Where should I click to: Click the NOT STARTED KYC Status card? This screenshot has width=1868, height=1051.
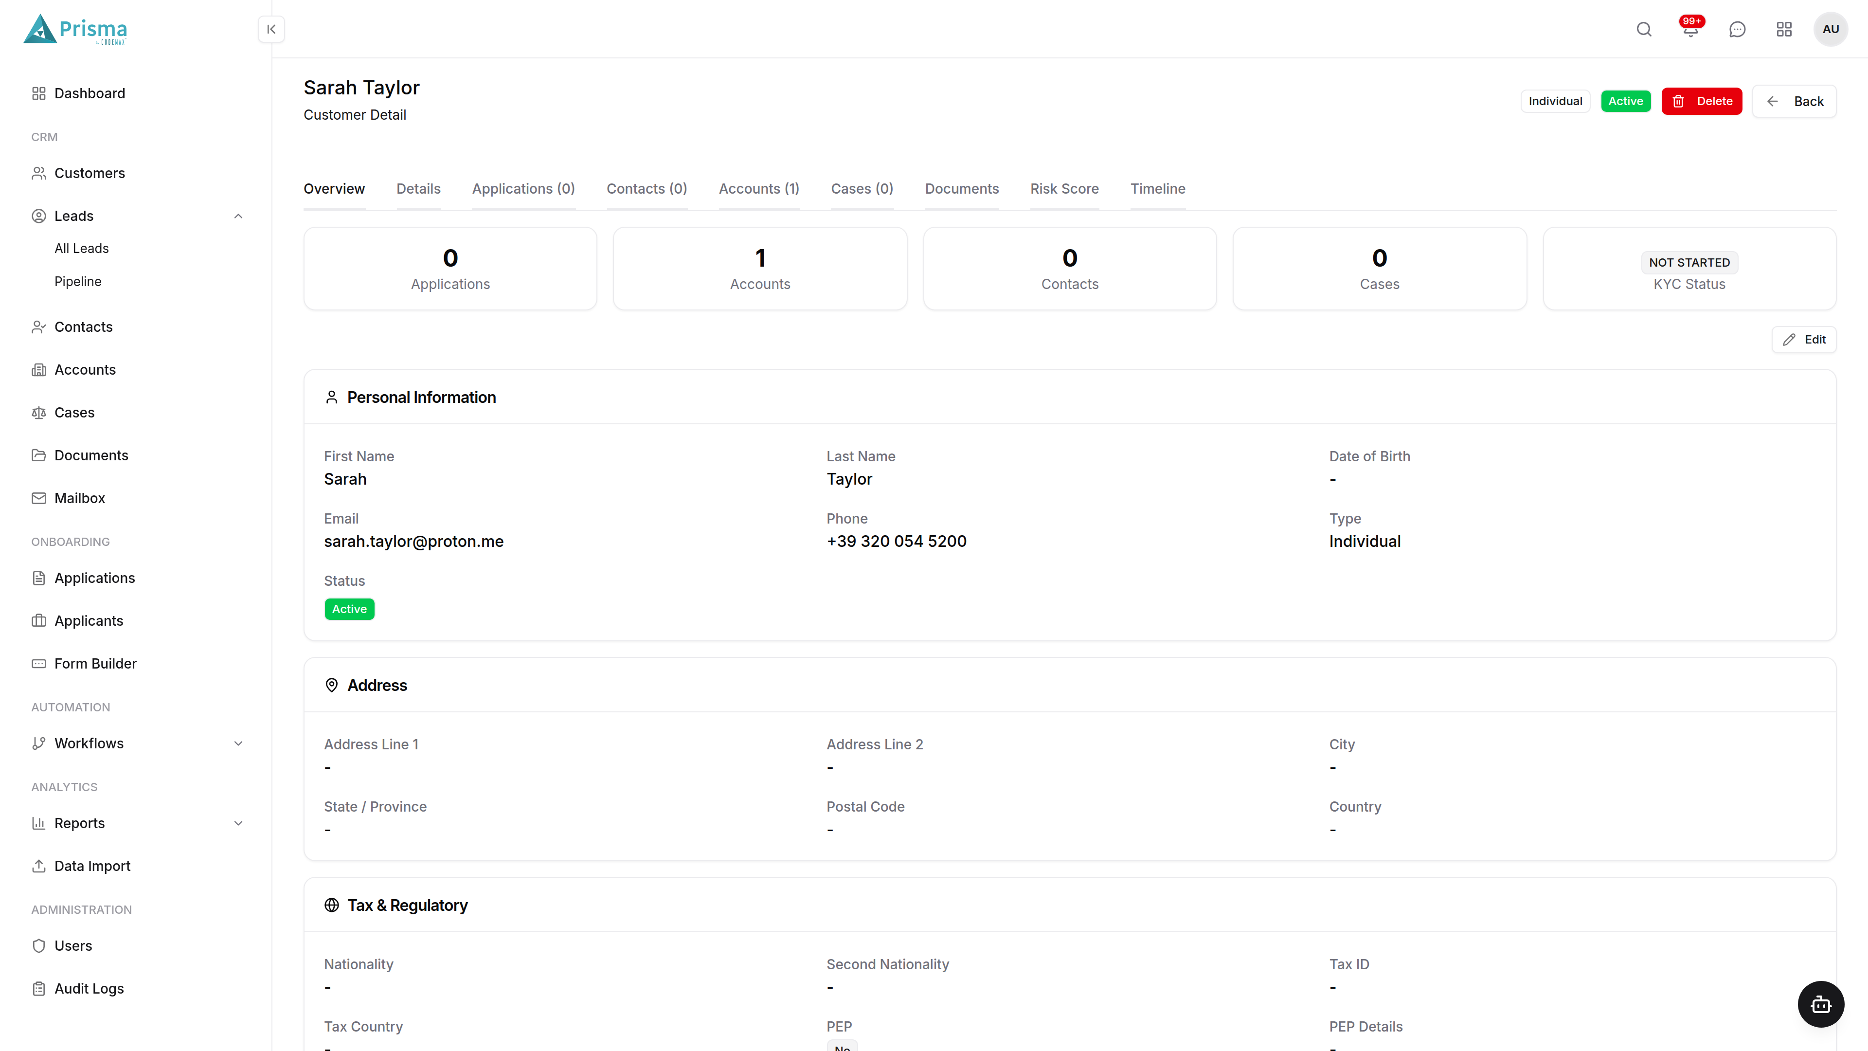coord(1689,269)
